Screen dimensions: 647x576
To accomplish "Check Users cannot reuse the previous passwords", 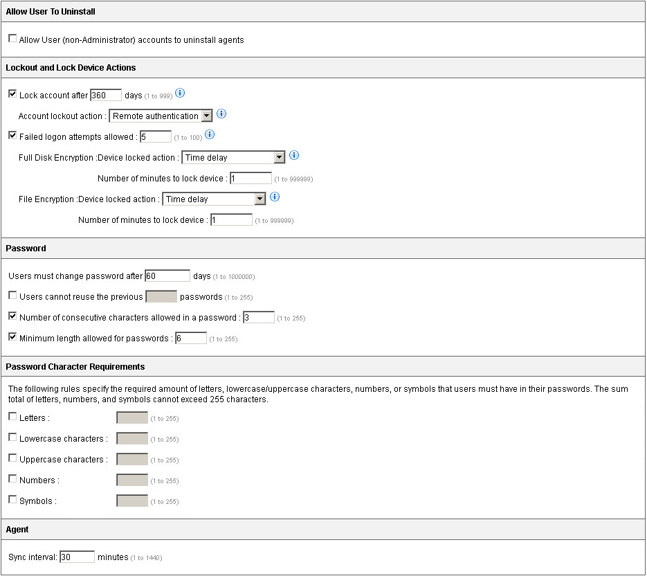I will click(12, 295).
